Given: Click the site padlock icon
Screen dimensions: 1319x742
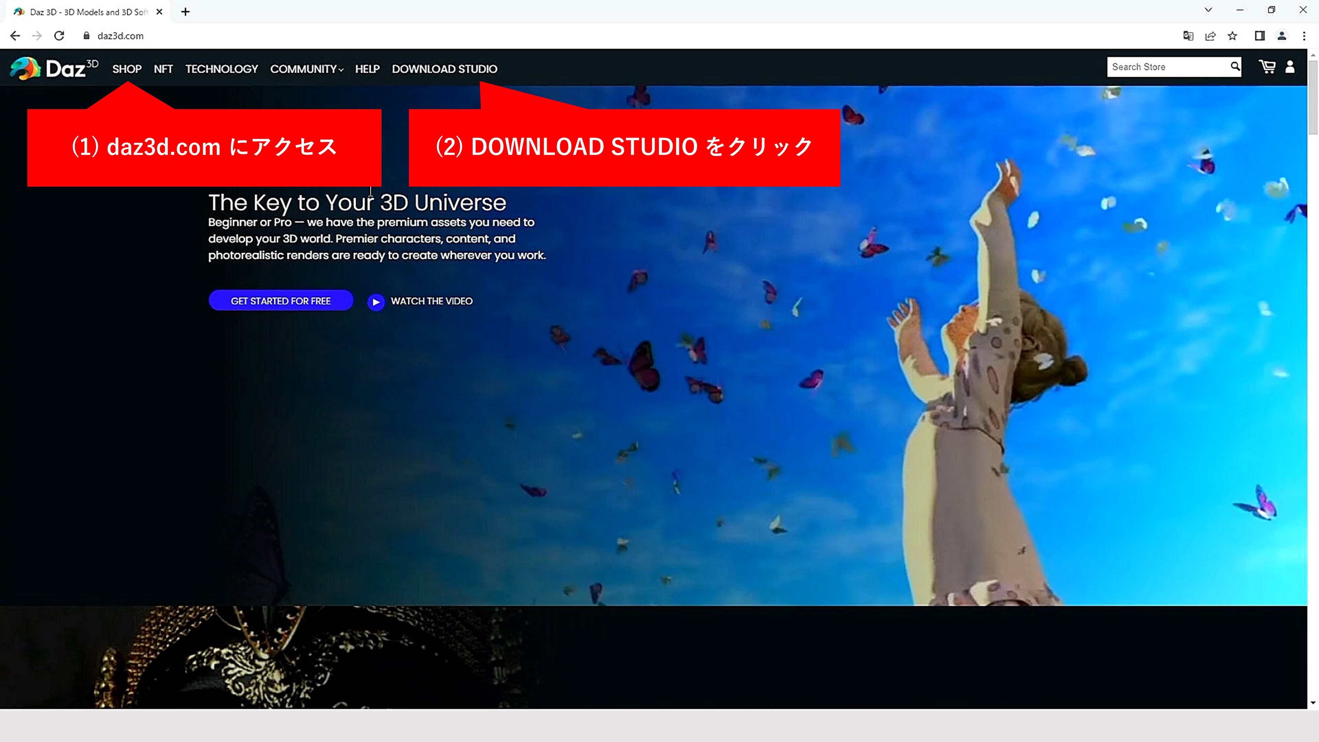Looking at the screenshot, I should [x=86, y=35].
